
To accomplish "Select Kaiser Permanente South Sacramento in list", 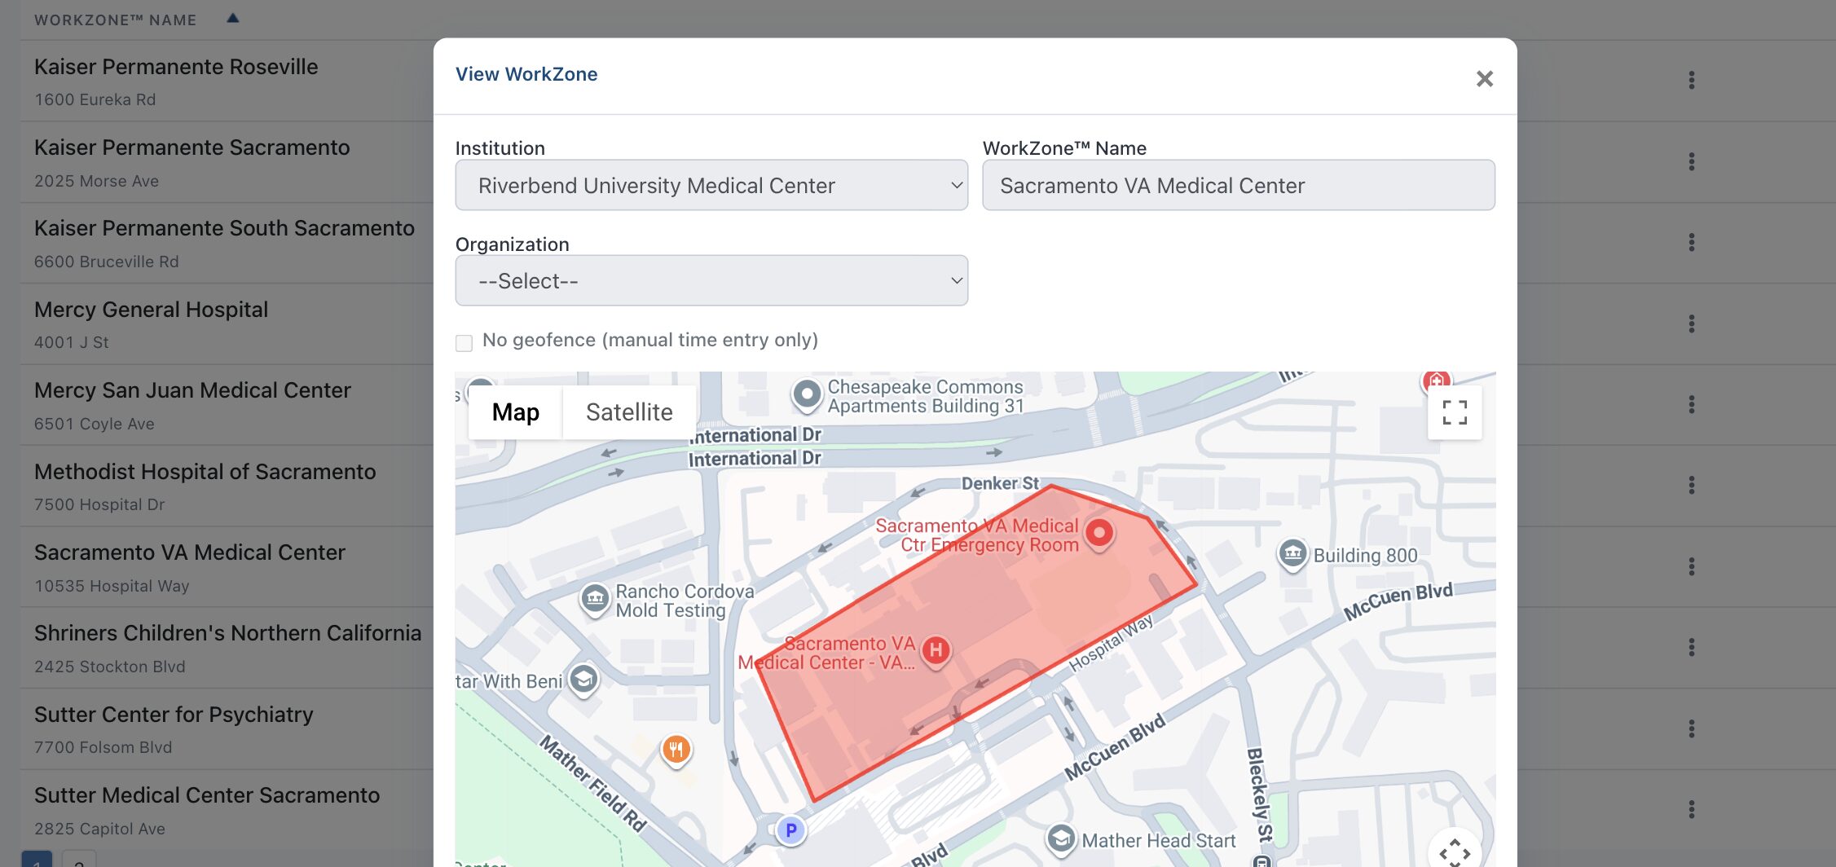I will (x=224, y=228).
